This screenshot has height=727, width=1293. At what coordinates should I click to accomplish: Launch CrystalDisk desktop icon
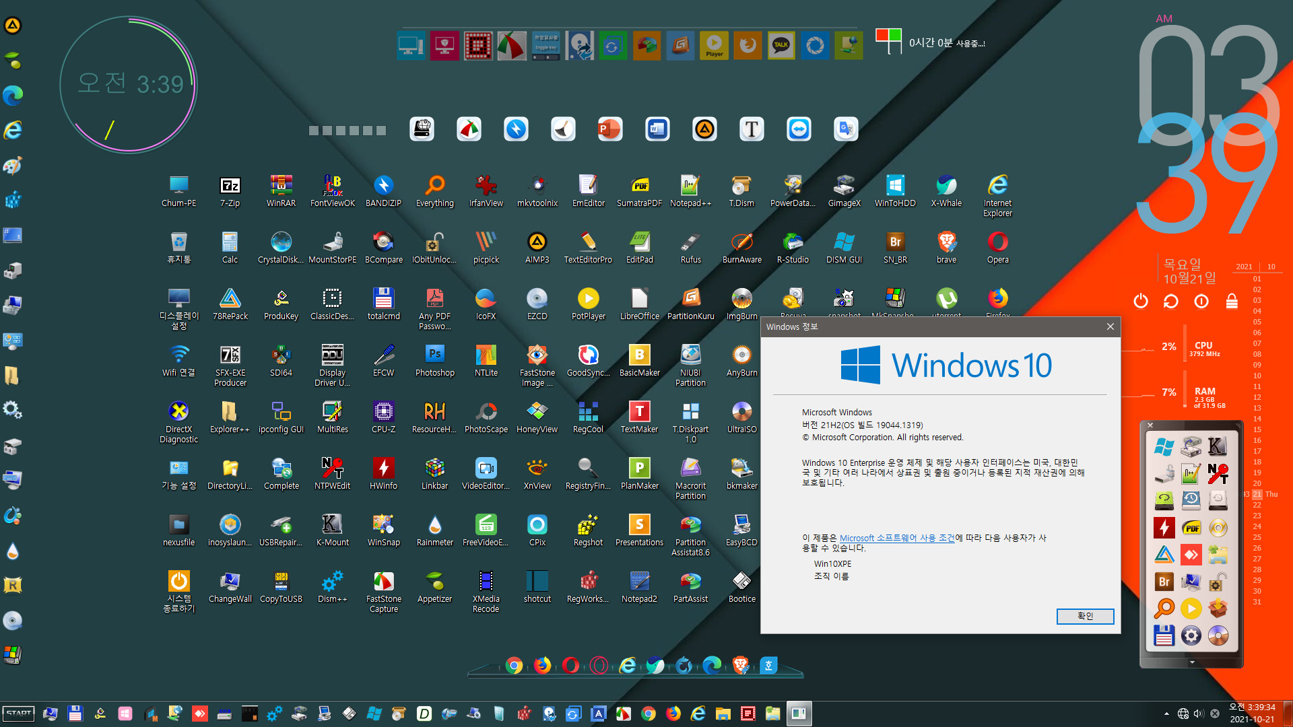coord(281,248)
